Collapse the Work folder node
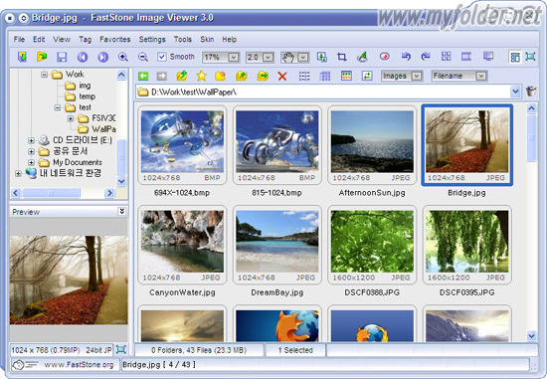 45,75
